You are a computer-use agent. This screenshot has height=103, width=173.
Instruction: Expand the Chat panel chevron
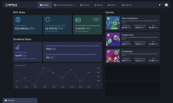(x=35, y=101)
